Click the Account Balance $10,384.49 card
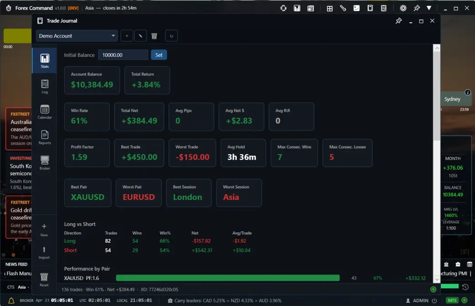Screen dimensions: 475x306 (92, 80)
